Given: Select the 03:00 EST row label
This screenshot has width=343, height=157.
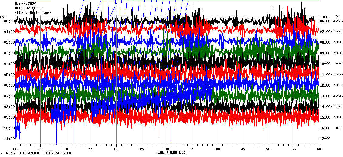Looking at the screenshot, I should 10,53.
